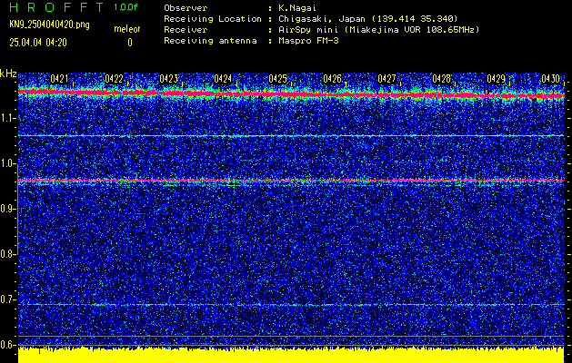Click the 0430 time marker
Screen dimensions: 572x363
(x=550, y=79)
